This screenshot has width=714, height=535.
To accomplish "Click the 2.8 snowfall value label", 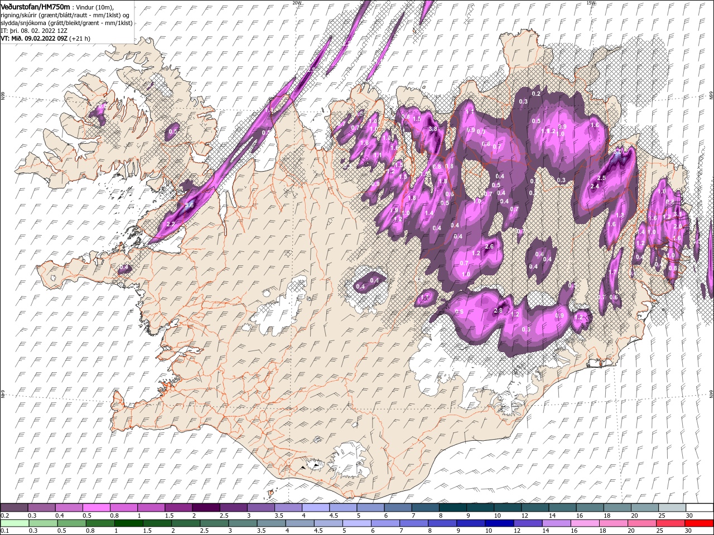I will point(498,311).
